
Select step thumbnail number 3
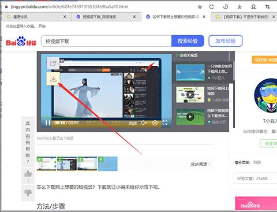pyautogui.click(x=87, y=163)
